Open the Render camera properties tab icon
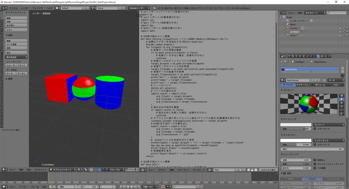This screenshot has height=189, width=349. (x=289, y=56)
